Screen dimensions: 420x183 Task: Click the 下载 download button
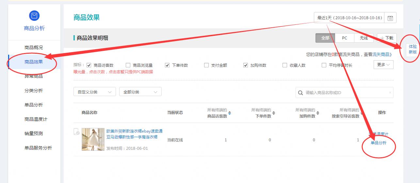[x=387, y=38]
